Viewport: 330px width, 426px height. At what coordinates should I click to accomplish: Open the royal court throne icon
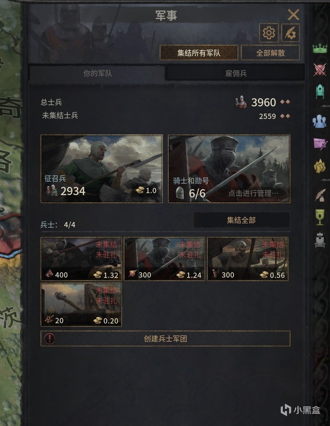click(x=320, y=240)
